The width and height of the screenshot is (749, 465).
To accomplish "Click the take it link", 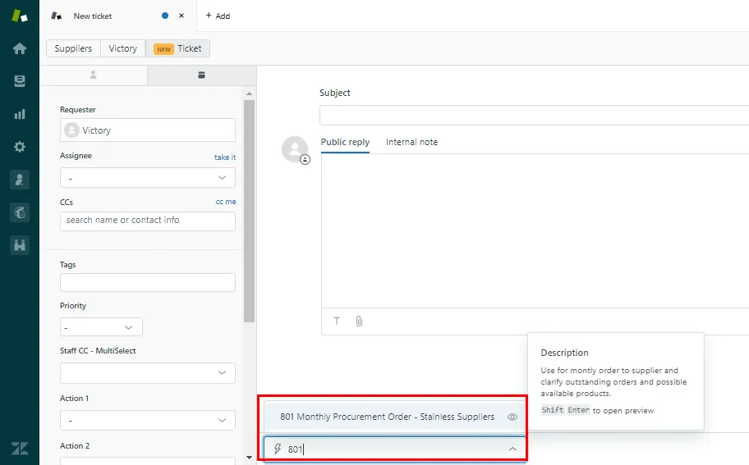I will coord(225,157).
